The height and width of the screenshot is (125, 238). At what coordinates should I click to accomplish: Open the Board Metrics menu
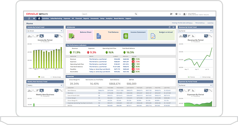pyautogui.click(x=119, y=18)
